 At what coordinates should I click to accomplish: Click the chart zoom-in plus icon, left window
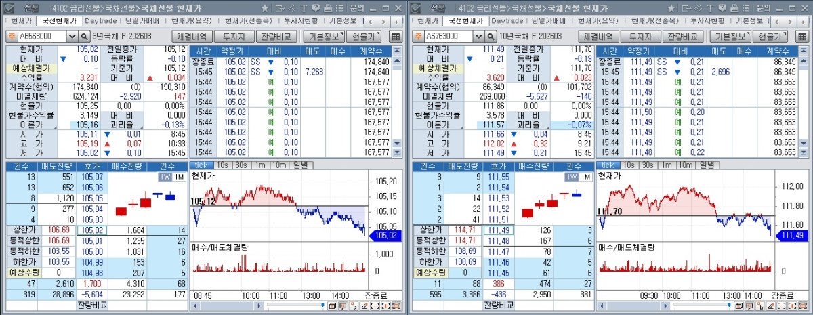coord(385,306)
